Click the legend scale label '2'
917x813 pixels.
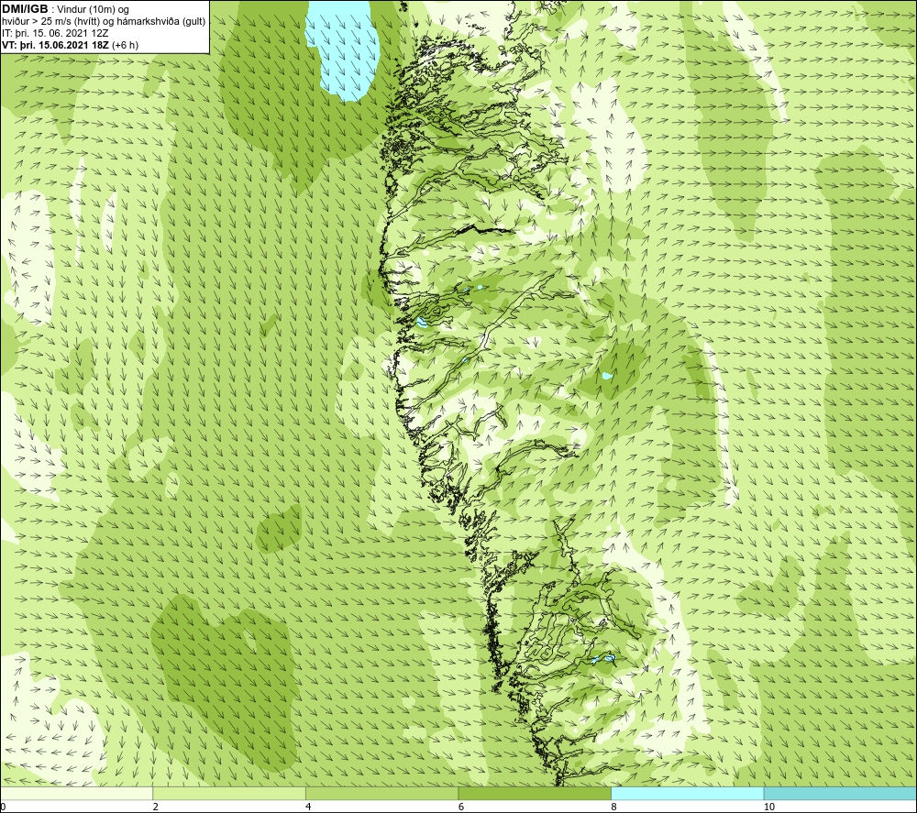click(x=156, y=807)
